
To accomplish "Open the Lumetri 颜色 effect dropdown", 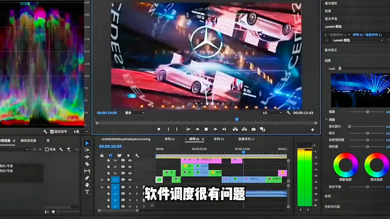I will click(x=358, y=40).
